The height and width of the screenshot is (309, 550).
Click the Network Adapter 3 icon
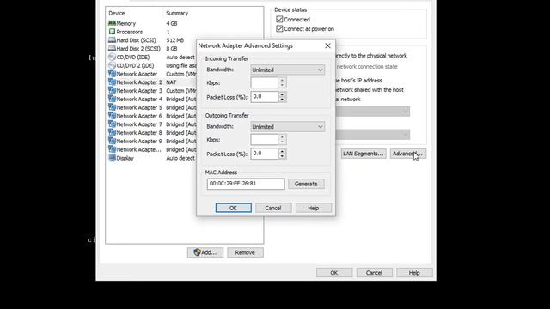pos(112,90)
